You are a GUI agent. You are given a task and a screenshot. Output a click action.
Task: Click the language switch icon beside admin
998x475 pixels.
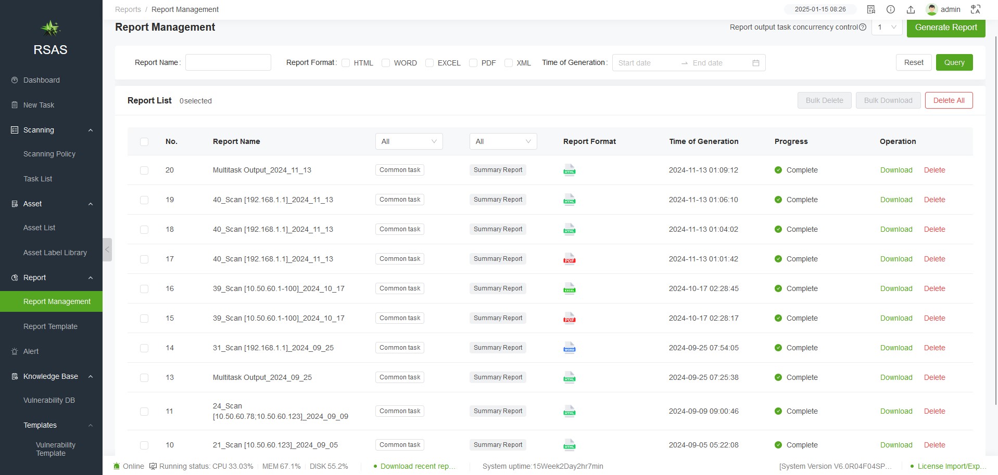pyautogui.click(x=976, y=9)
